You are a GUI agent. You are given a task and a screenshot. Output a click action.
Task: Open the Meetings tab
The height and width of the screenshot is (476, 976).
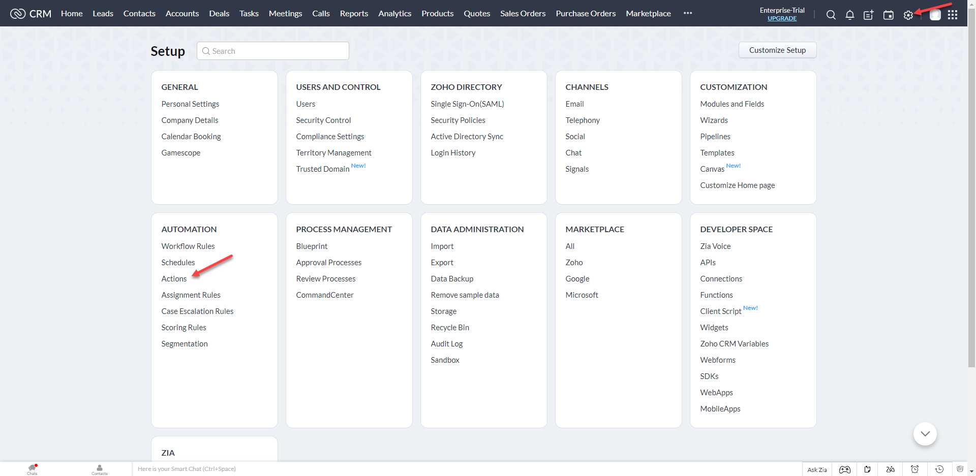point(285,13)
